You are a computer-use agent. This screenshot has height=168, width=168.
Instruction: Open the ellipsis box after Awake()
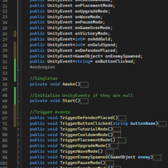84,85
